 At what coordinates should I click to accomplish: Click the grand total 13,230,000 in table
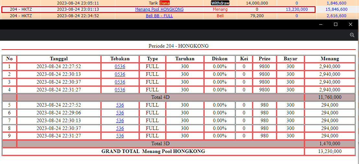coord(330,151)
